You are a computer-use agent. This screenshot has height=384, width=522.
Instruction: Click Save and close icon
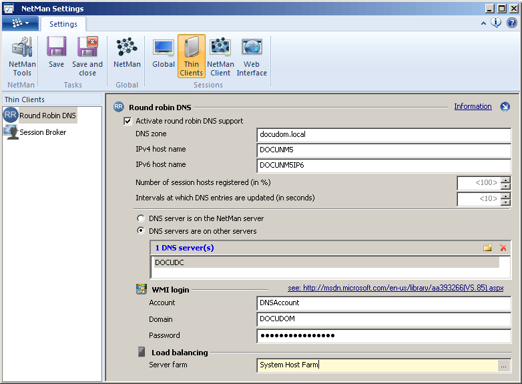(x=87, y=57)
